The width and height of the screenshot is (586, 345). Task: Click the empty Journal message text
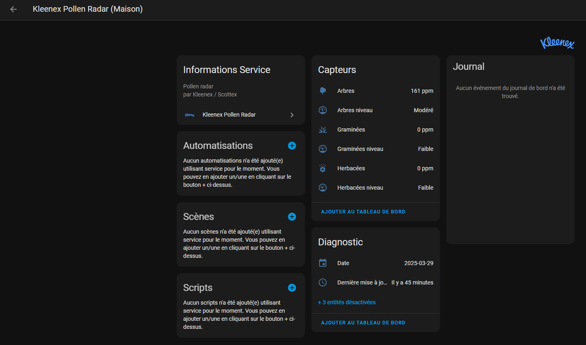(x=510, y=92)
